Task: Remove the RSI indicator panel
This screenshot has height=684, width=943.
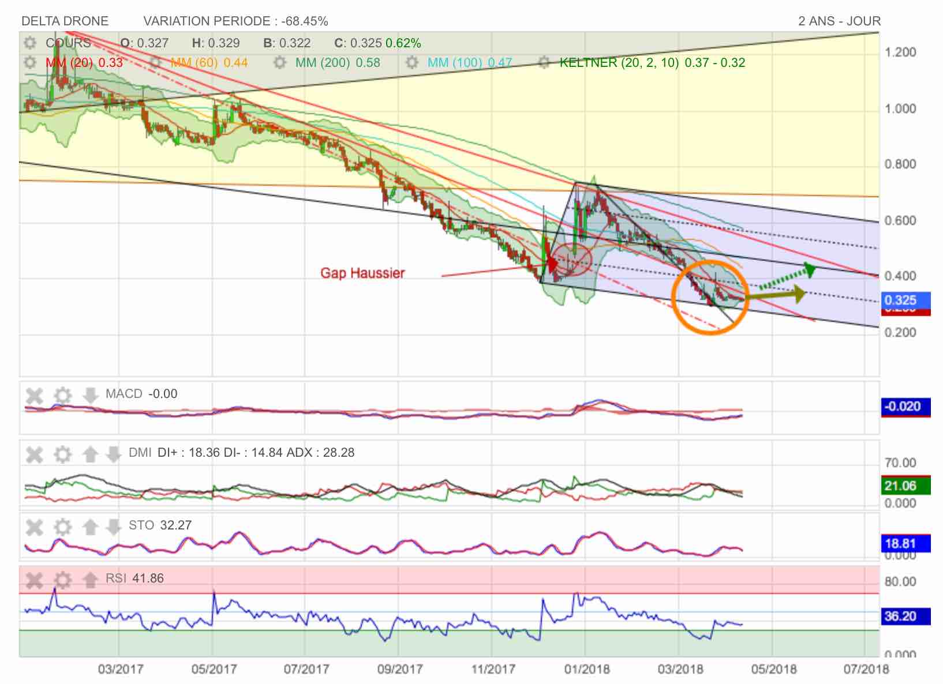Action: 35,580
